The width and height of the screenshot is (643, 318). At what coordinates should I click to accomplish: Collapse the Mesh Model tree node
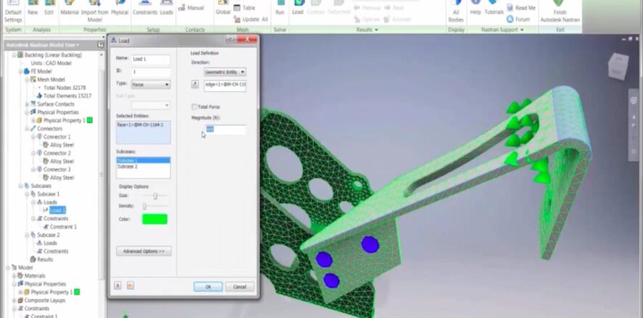pos(27,80)
